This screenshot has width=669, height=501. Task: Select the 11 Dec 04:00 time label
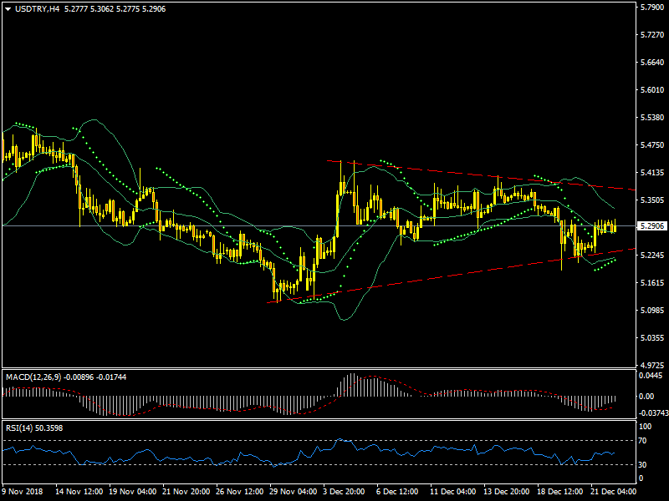452,493
